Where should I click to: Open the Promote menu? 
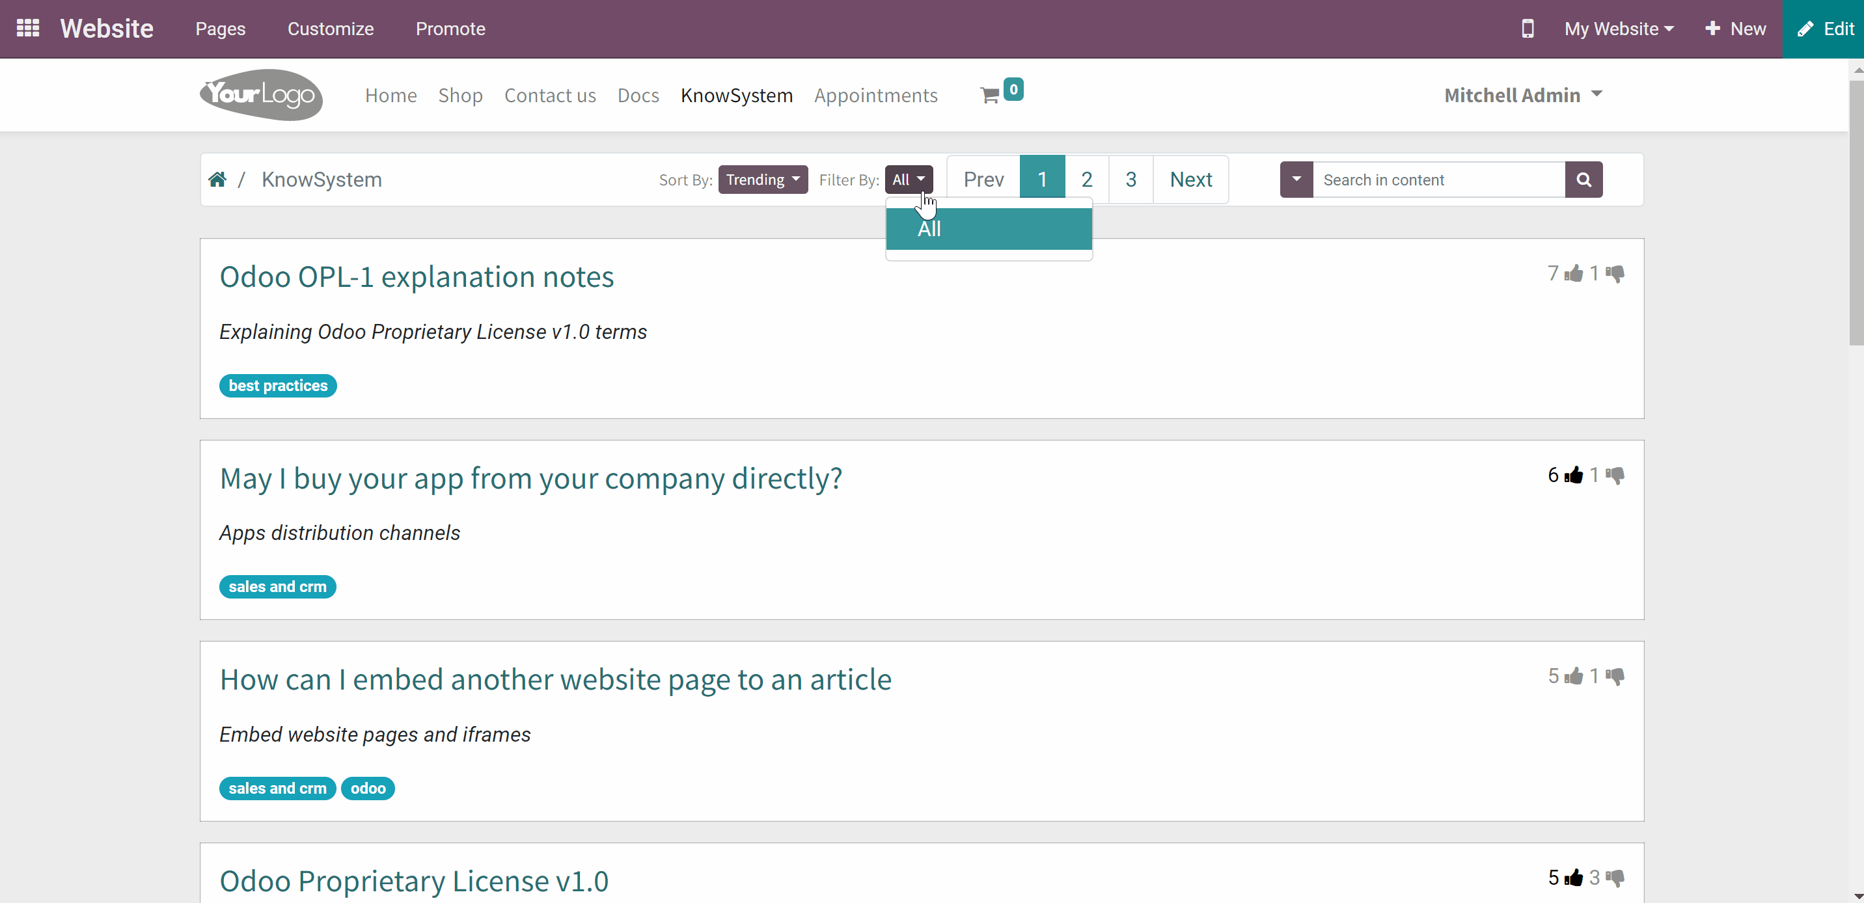pos(450,29)
